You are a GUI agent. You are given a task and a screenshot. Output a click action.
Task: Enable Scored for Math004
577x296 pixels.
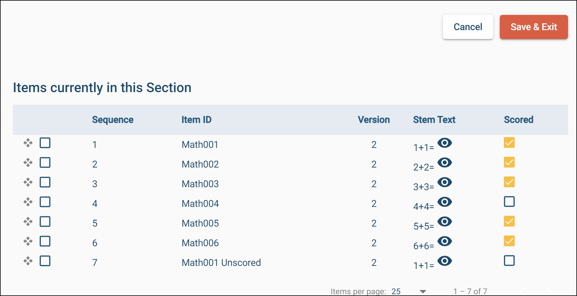click(x=509, y=202)
